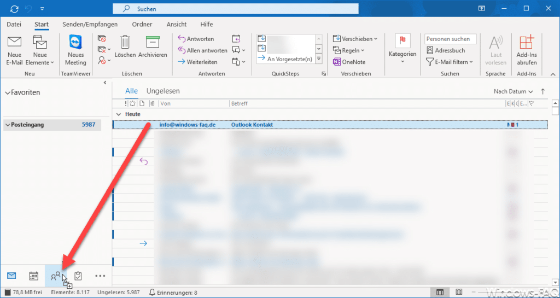Show only Ungelesen messages

click(163, 91)
